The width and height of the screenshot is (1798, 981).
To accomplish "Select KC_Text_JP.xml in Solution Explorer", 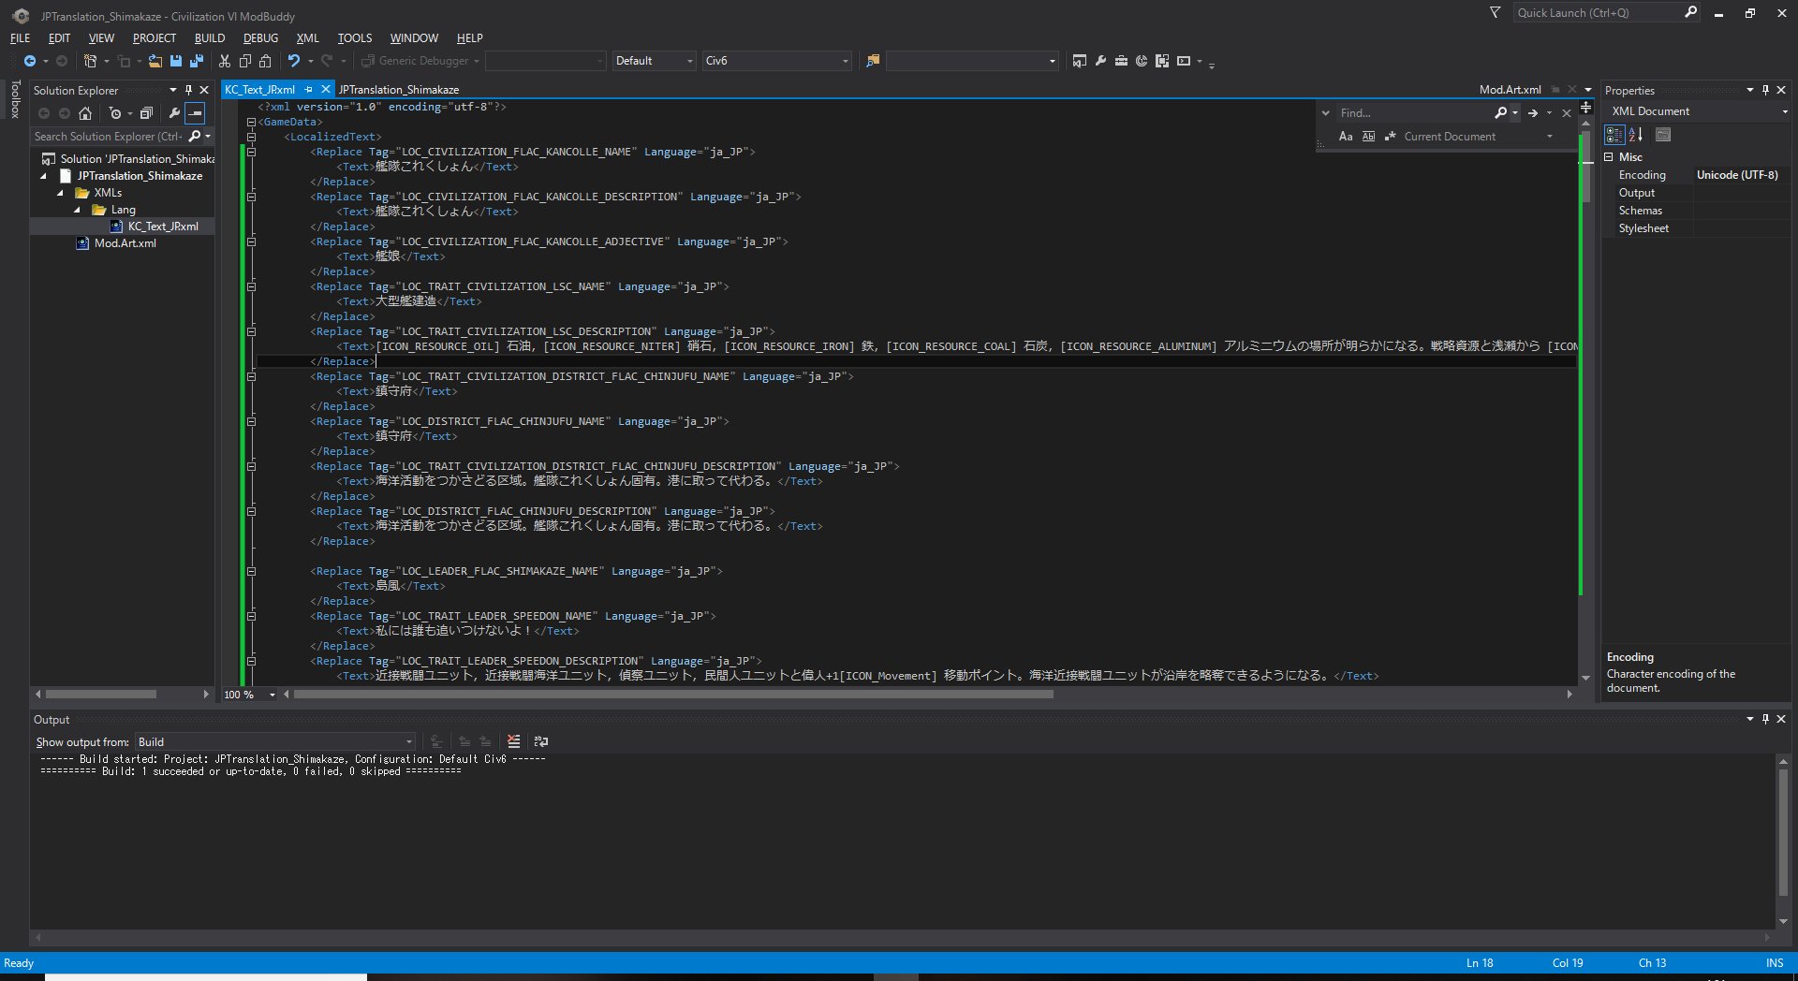I will [163, 227].
